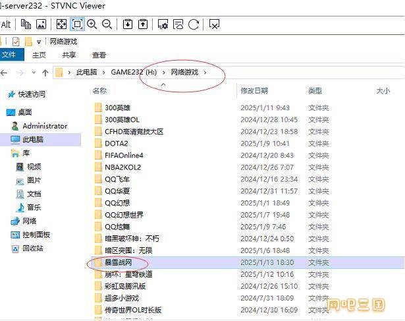Sort by the 名称 column header

pos(99,91)
